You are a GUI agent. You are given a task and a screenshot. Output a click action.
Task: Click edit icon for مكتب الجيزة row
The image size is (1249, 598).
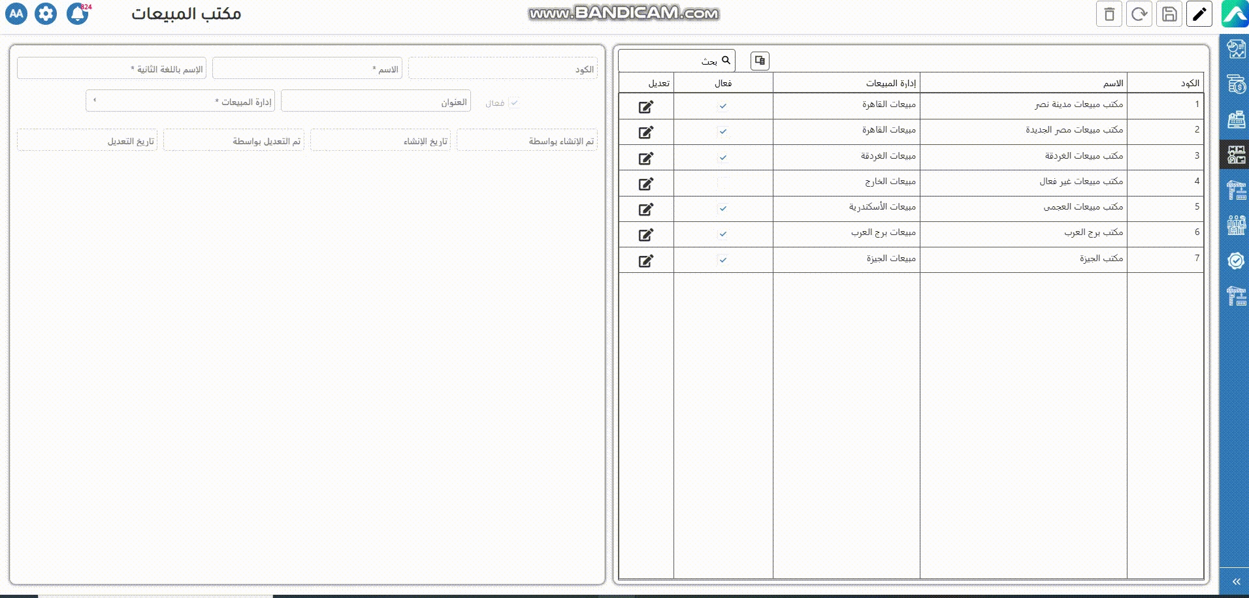point(646,261)
